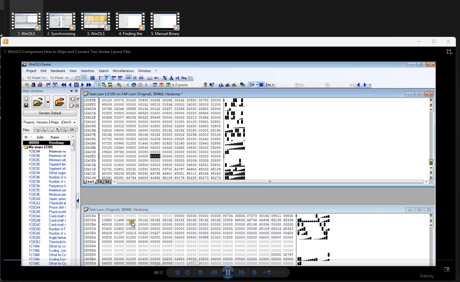Toggle the +/- signed values display
The width and height of the screenshot is (460, 282).
pyautogui.click(x=156, y=78)
